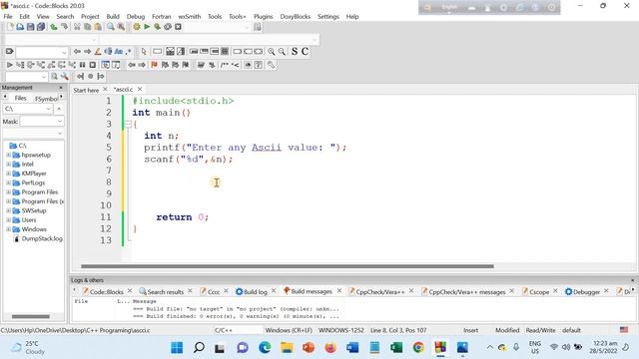Image resolution: width=639 pixels, height=359 pixels.
Task: Click the Zoom in magnifier icon
Action: point(271,52)
